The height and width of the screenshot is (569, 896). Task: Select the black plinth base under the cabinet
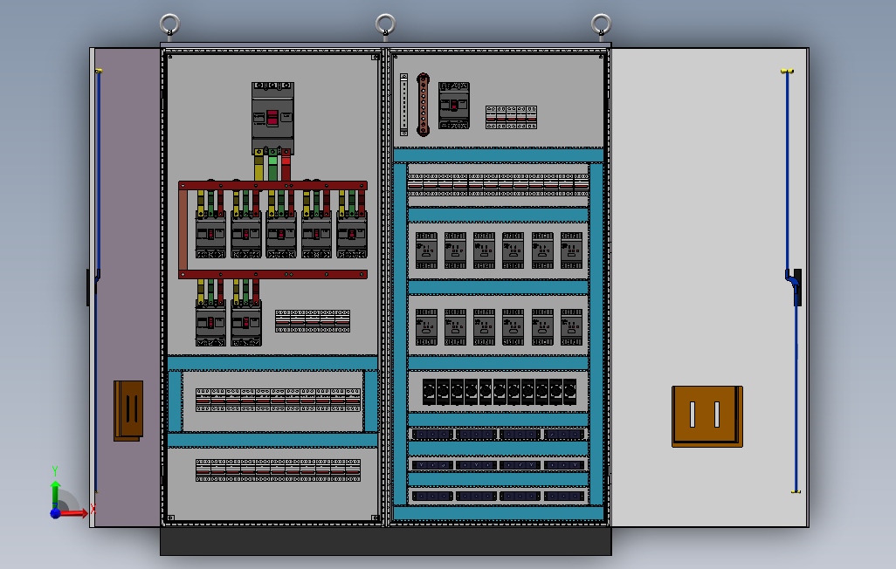pos(386,541)
